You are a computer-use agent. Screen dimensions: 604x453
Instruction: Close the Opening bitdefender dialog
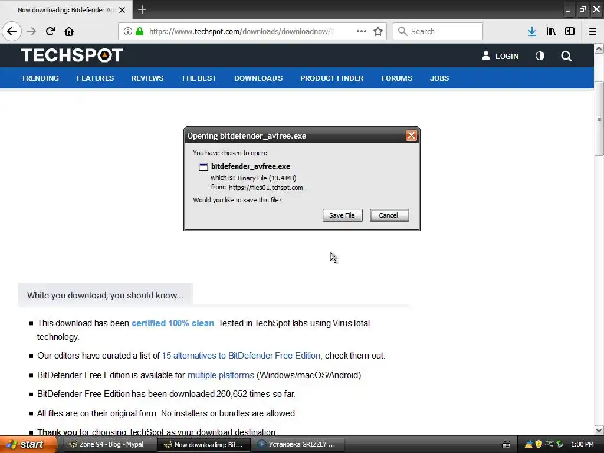pos(411,136)
